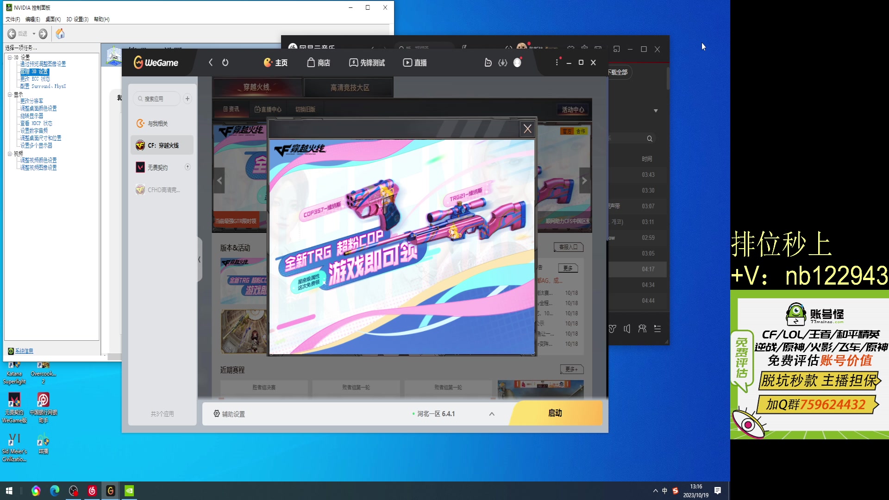Open 直播中心 in game nav

pos(268,109)
